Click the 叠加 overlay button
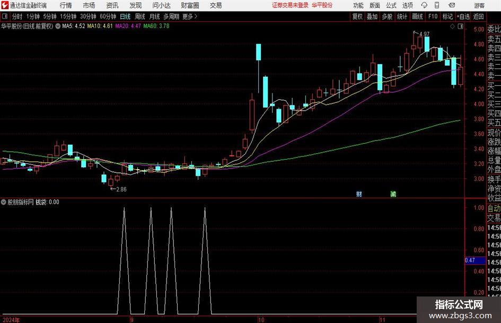 pyautogui.click(x=372, y=16)
